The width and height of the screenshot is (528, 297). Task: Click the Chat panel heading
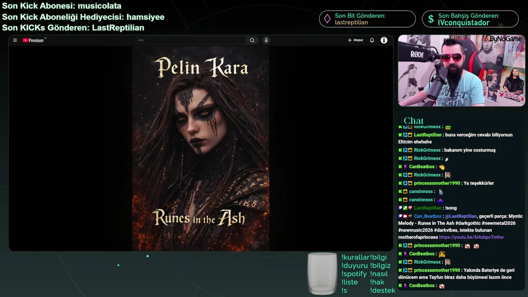(413, 121)
